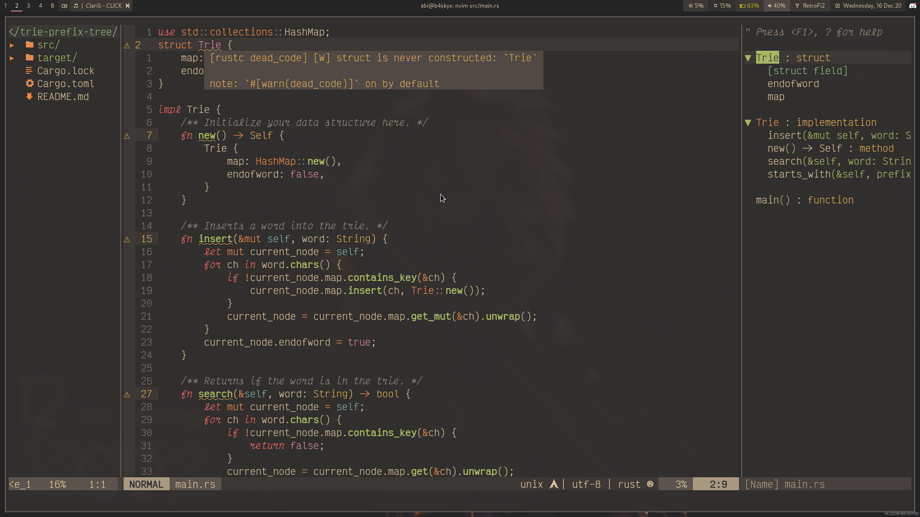Toggle the dead_code warning visibility on line 2

[x=126, y=45]
